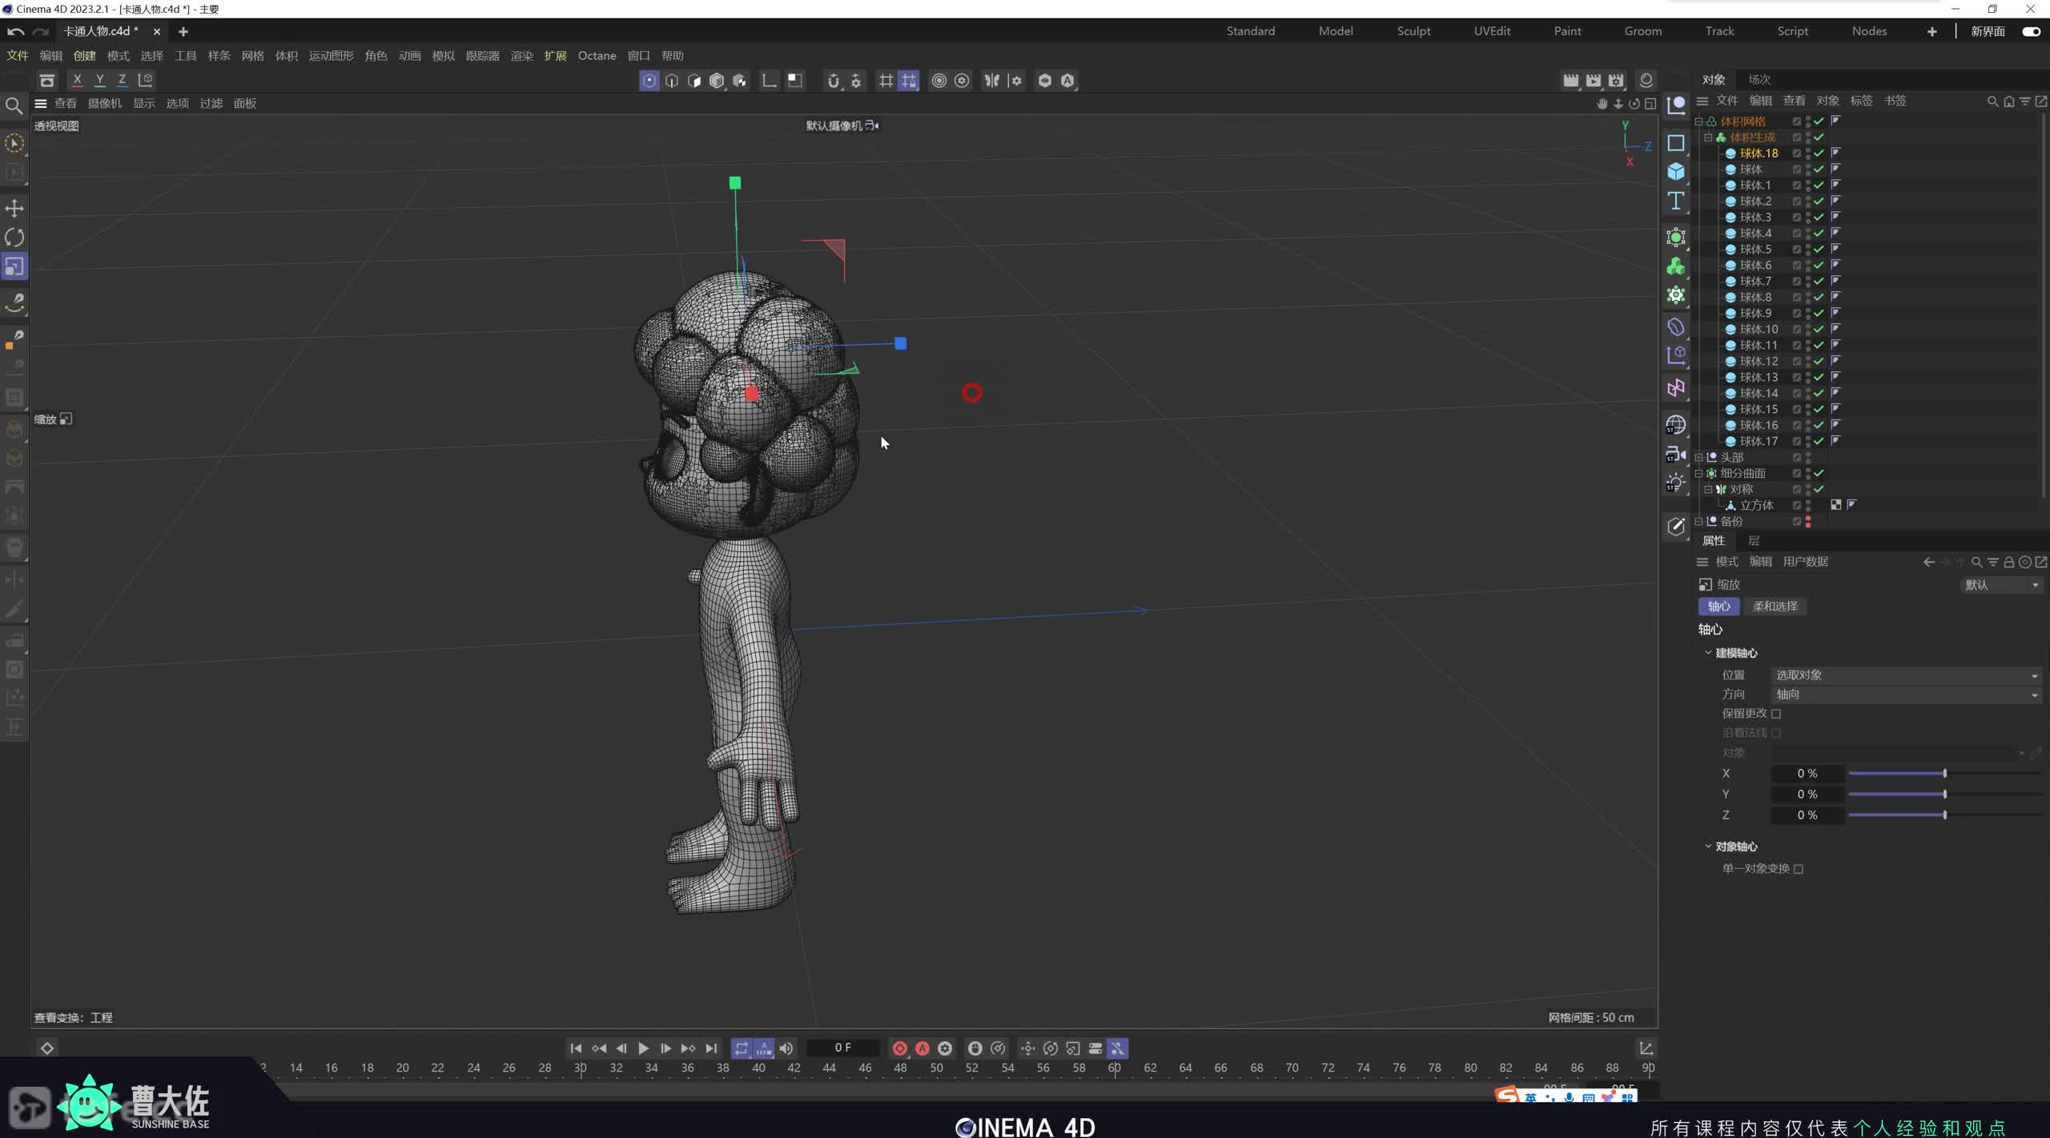
Task: Switch to the Sculpt layout tab
Action: coord(1413,31)
